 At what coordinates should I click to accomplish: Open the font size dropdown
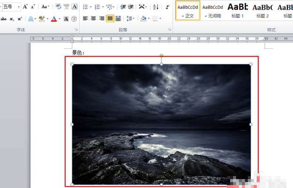coord(18,7)
